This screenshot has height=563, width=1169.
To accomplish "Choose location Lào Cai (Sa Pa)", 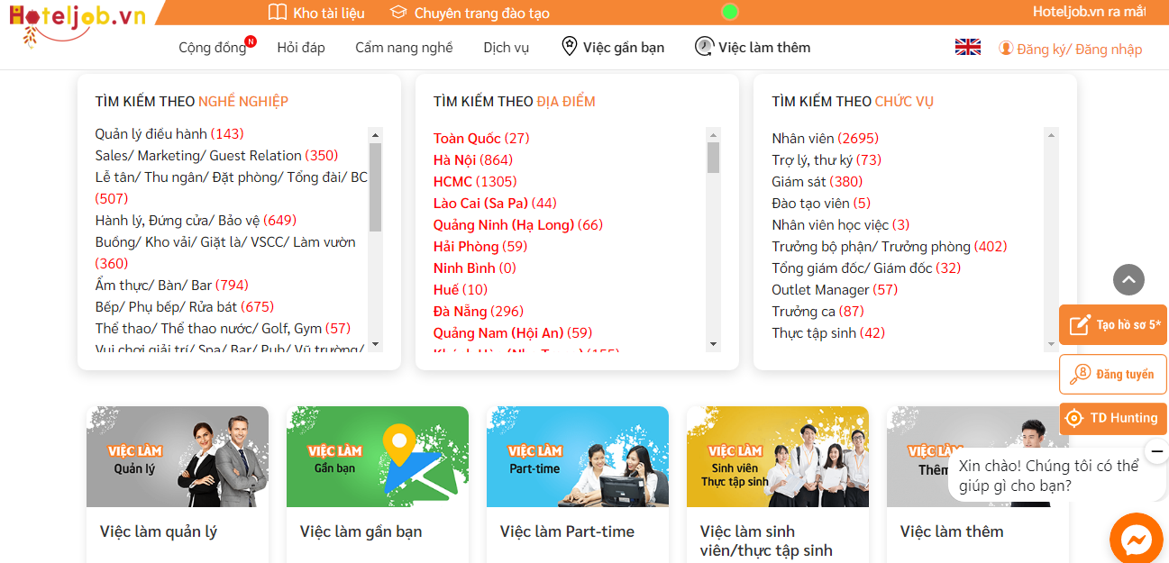I will coord(495,203).
